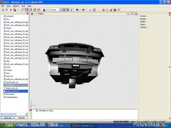
Task: Open the View menu
Action: tap(9, 6)
